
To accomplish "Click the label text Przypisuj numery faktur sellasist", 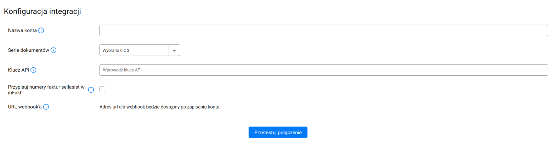I will 44,87.
